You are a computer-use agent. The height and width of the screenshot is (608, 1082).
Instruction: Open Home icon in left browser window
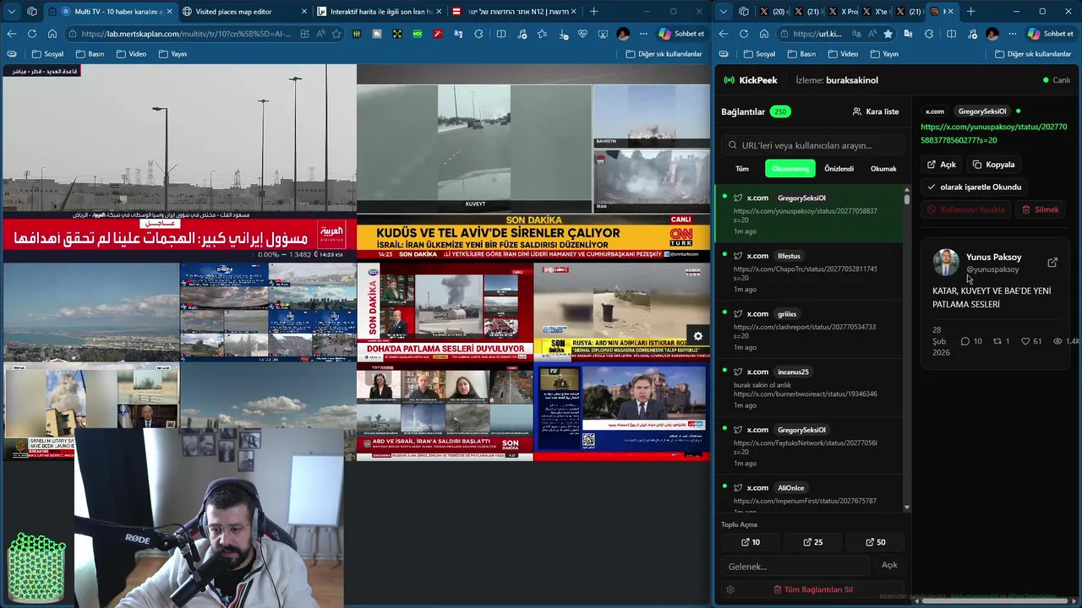tap(52, 34)
